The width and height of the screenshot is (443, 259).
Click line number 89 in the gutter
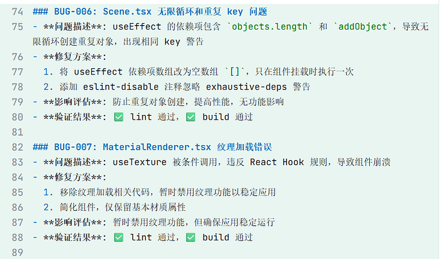pos(17,253)
